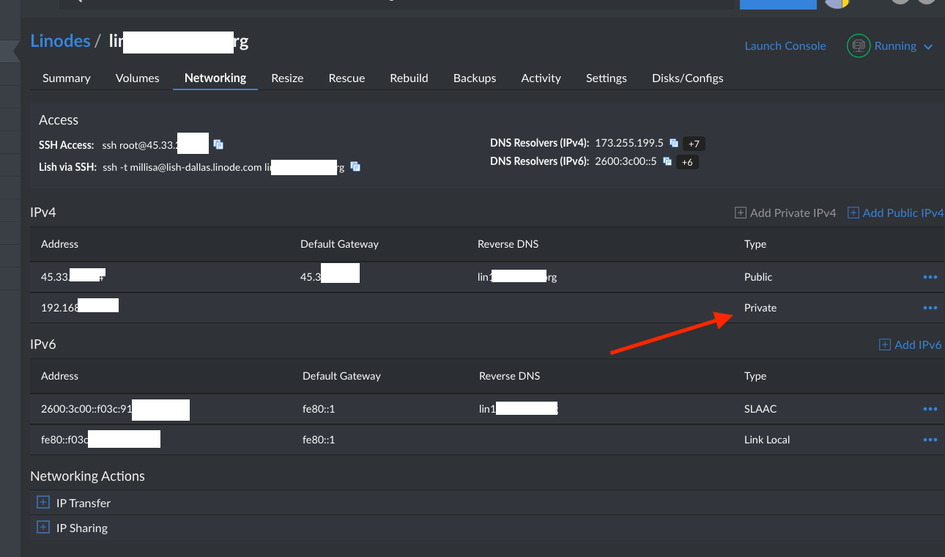Copy the IPv6 DNS resolver 2600:3c00::5
The height and width of the screenshot is (557, 945).
[667, 161]
